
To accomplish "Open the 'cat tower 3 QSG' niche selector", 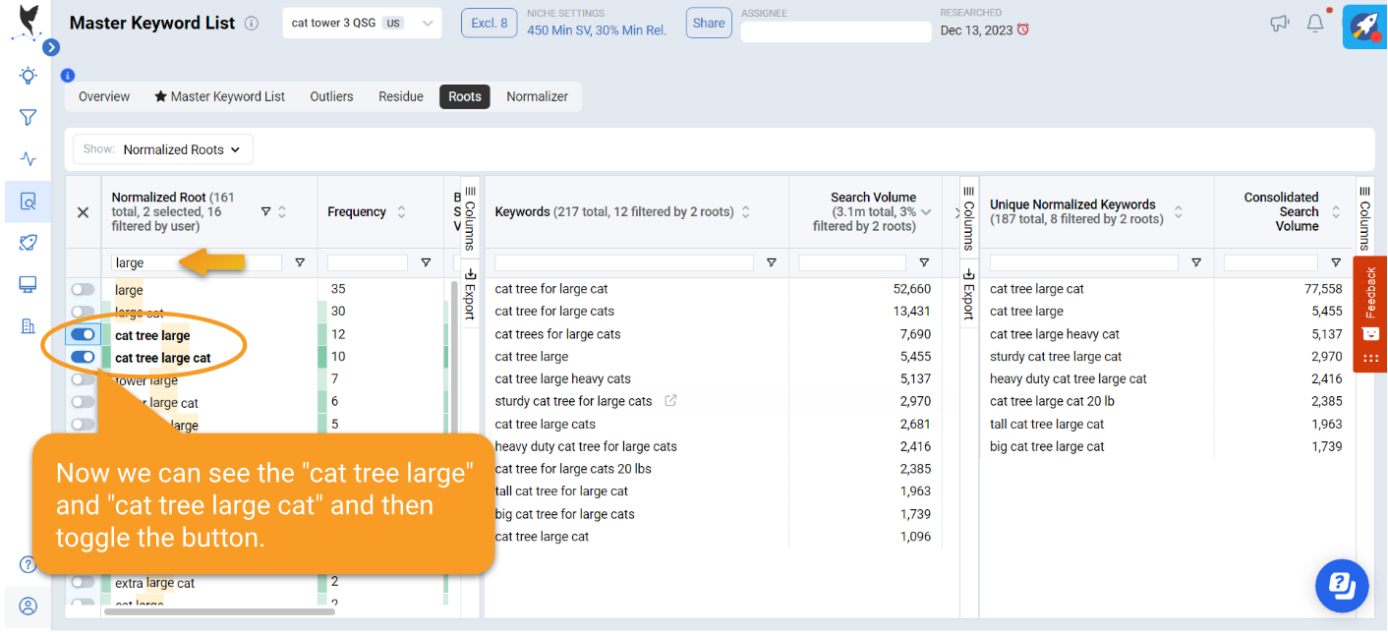I will click(x=361, y=22).
